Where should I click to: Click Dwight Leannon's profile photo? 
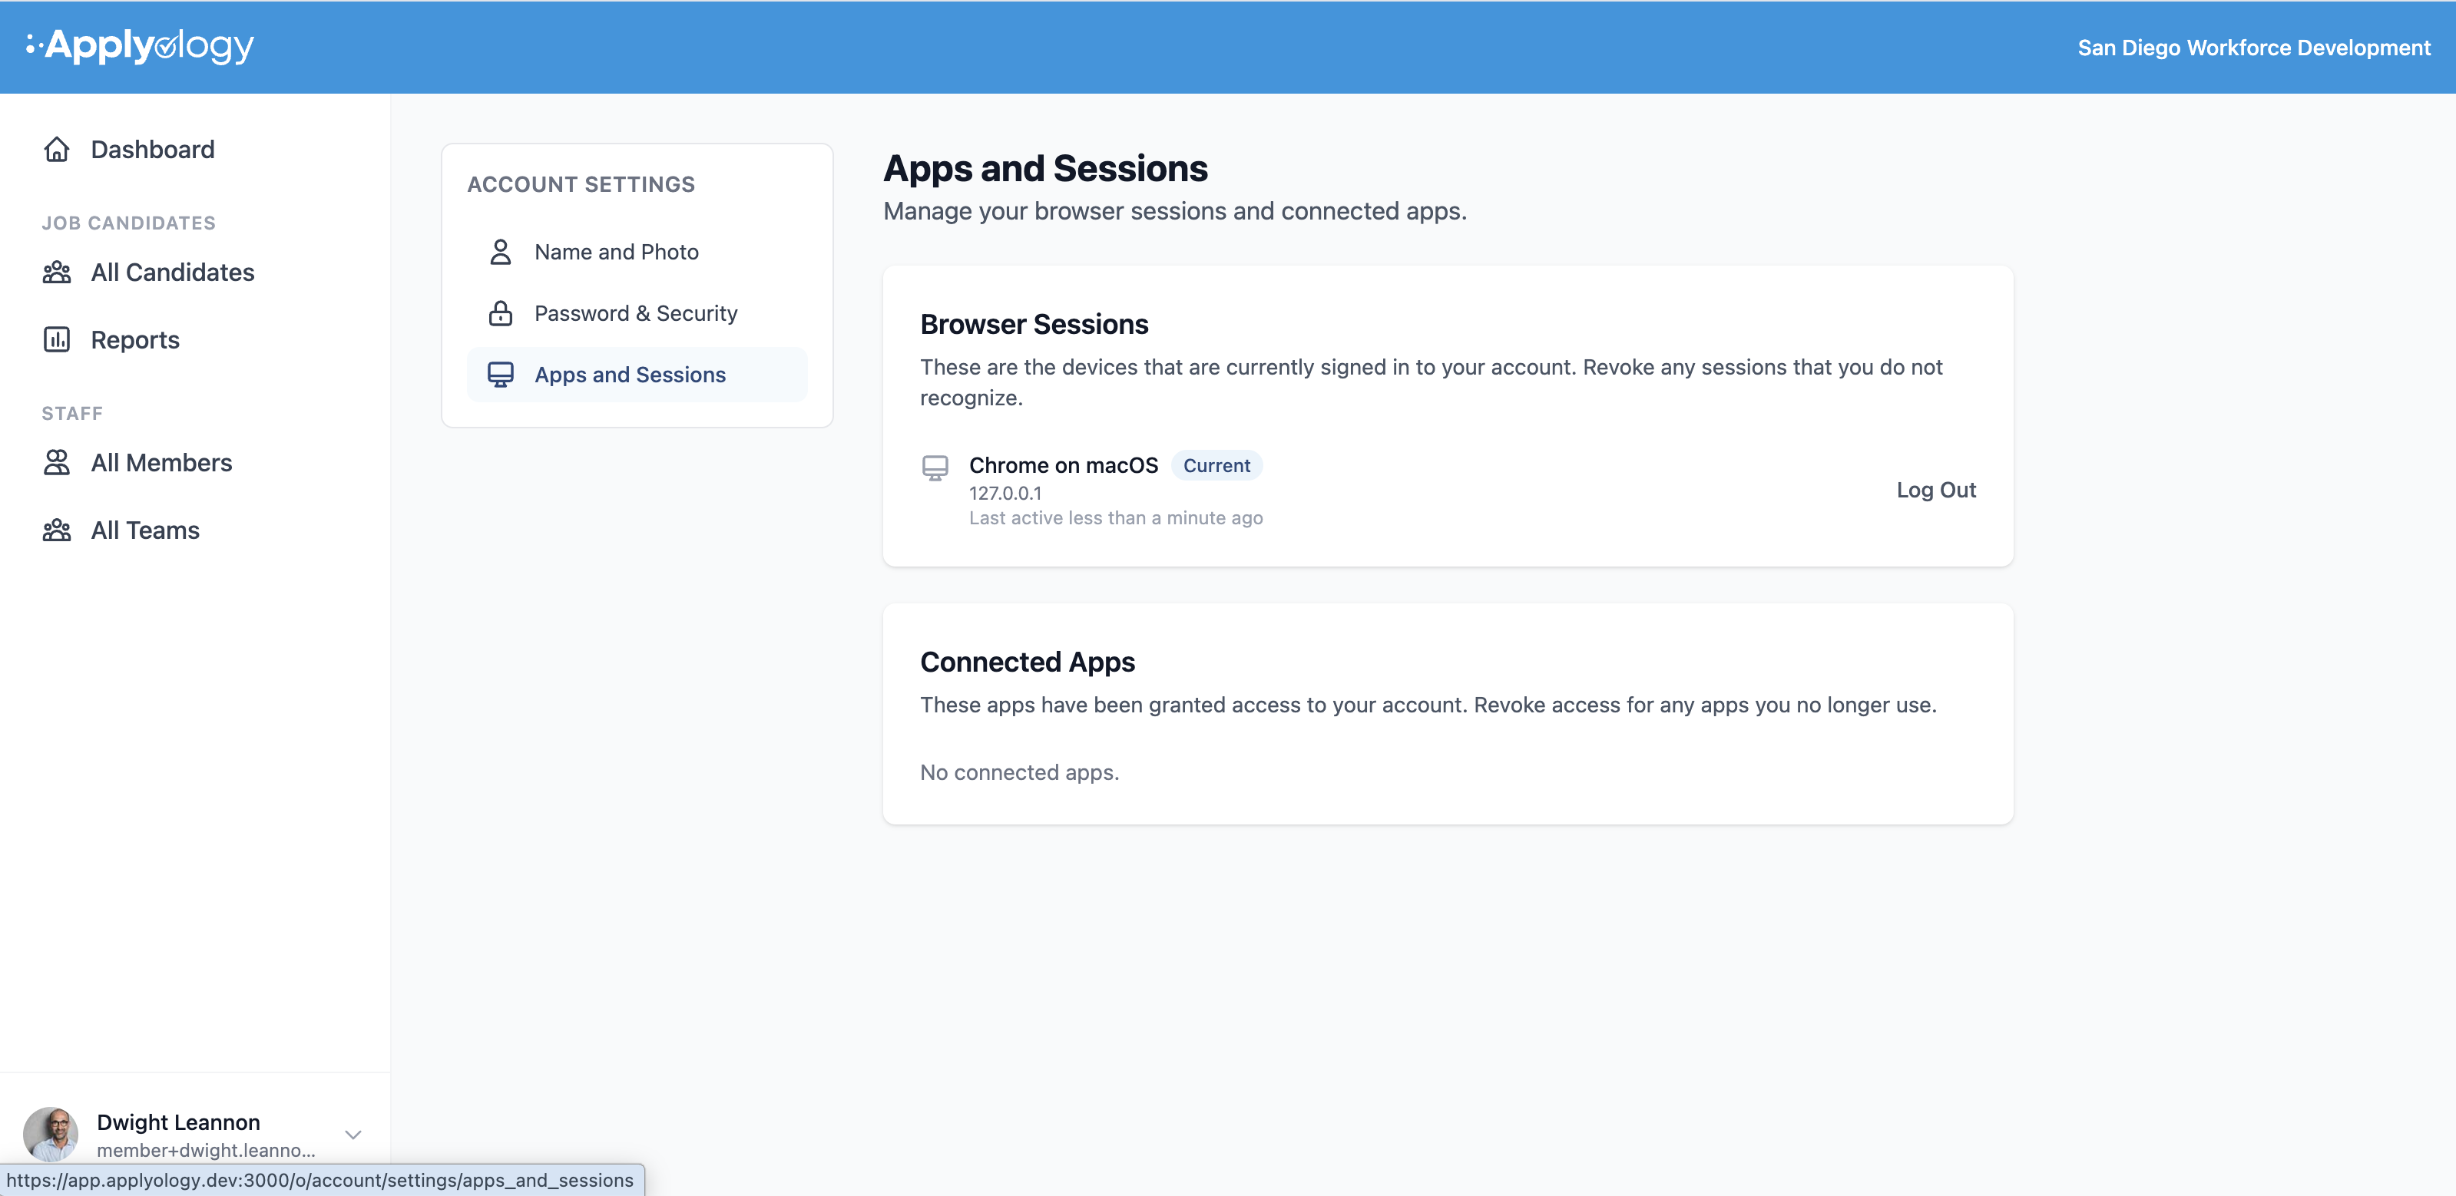pos(51,1134)
